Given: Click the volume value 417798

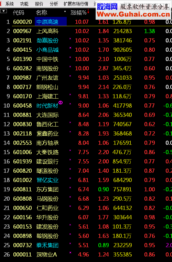Looking at the screenshot, I should tap(122, 105).
